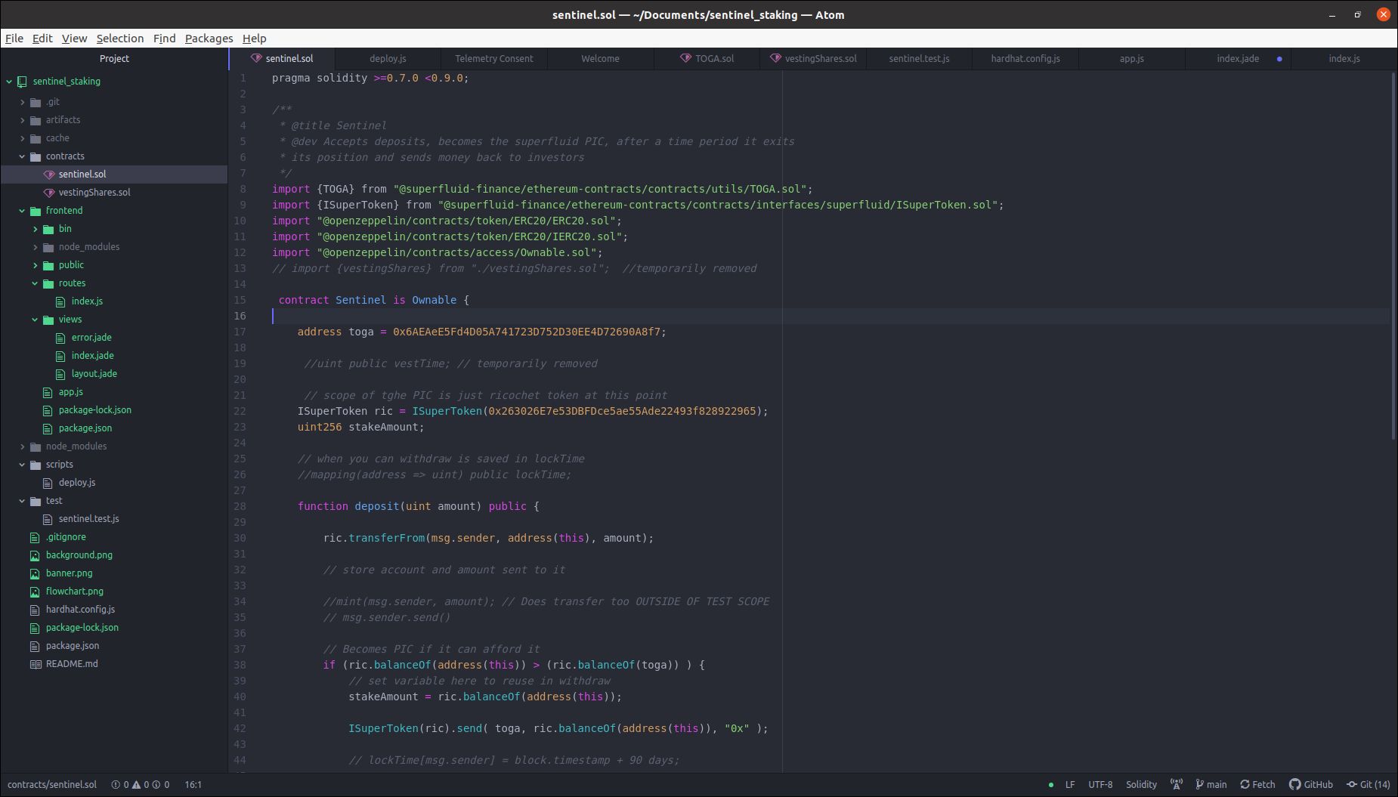Screen dimensions: 1398x797
Task: Click contracts/sentinel.sol path in status bar
Action: [52, 785]
